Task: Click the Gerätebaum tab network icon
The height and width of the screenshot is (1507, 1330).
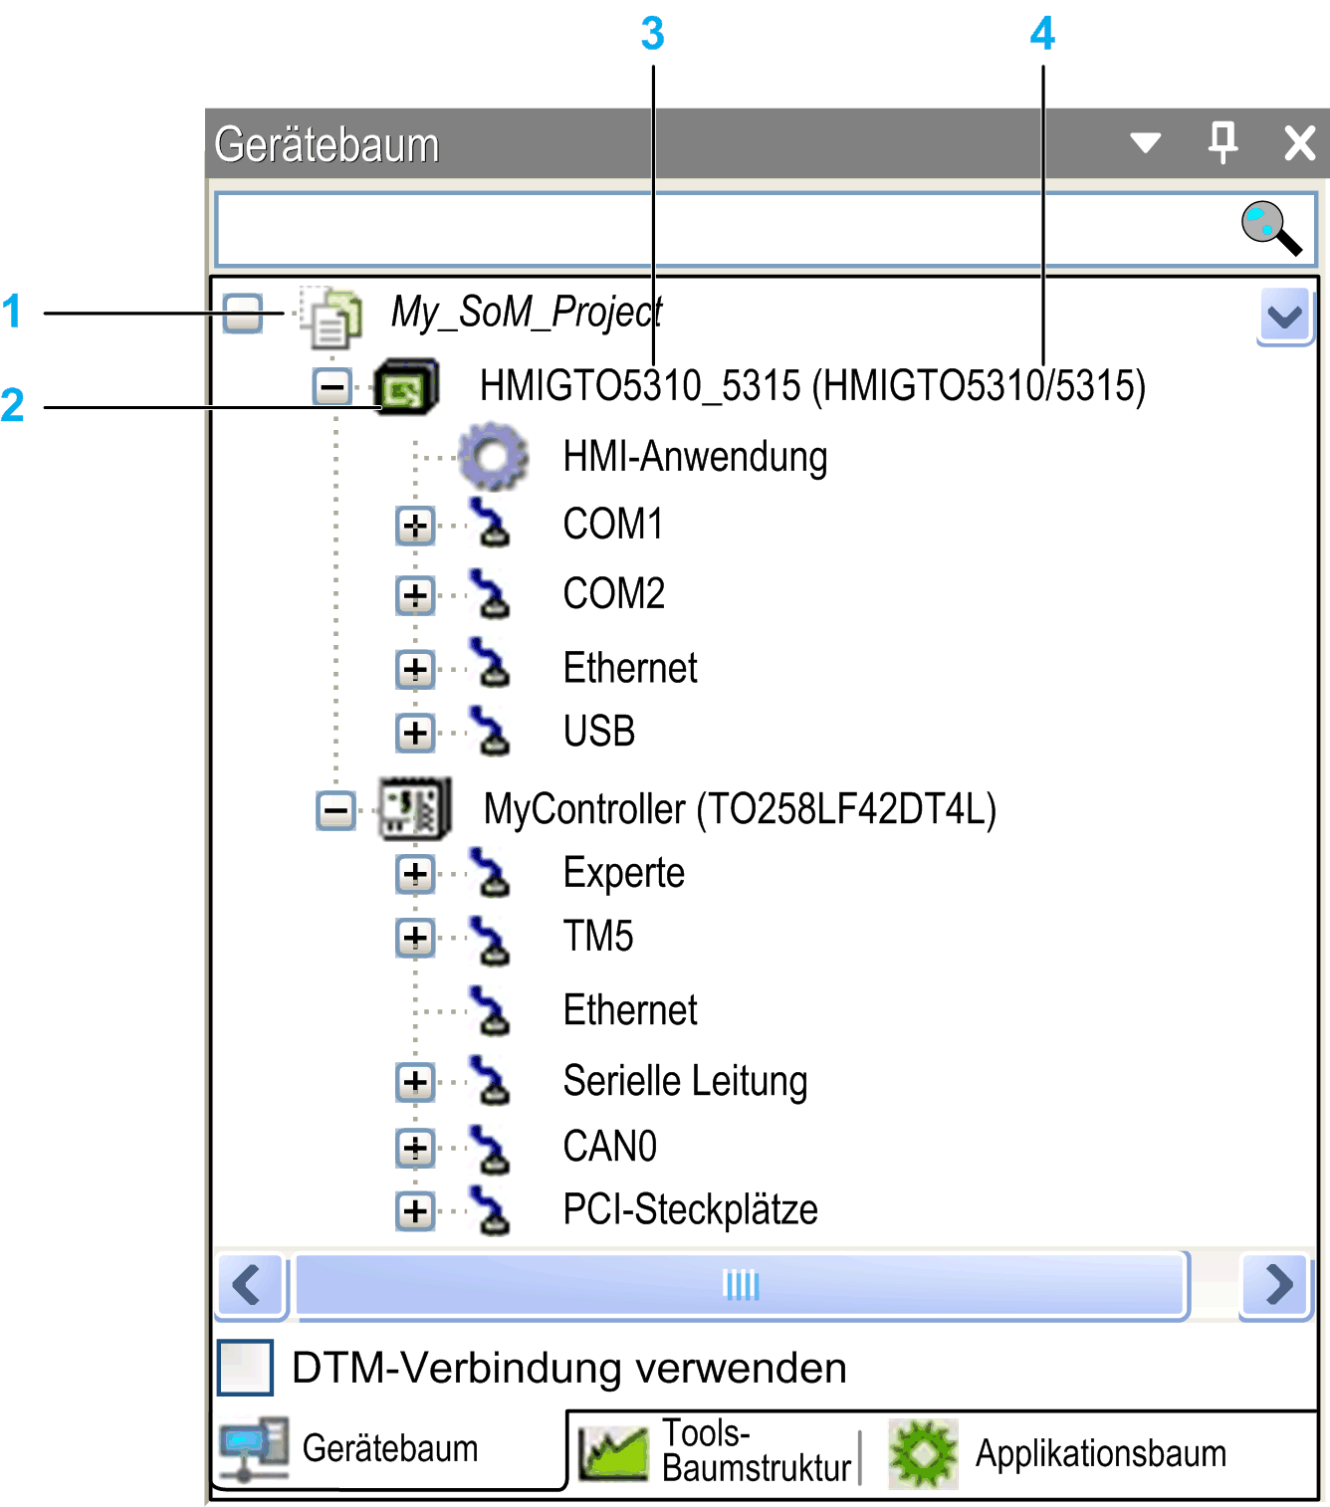Action: (x=254, y=1448)
